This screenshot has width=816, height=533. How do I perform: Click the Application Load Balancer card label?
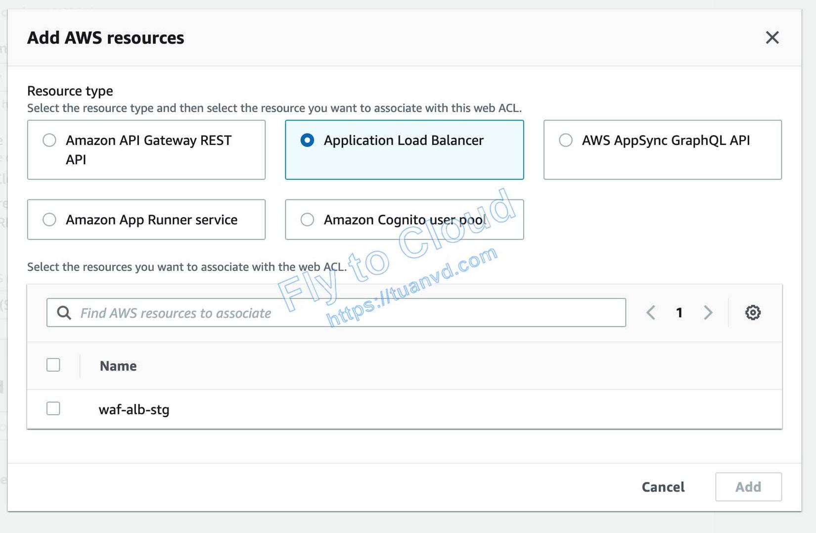click(x=404, y=141)
